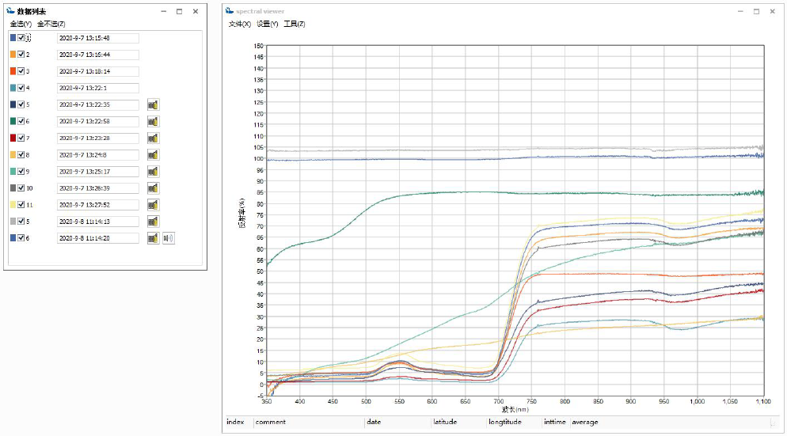
Task: Click the icon beside the 13:22:35 entry
Action: [x=153, y=104]
